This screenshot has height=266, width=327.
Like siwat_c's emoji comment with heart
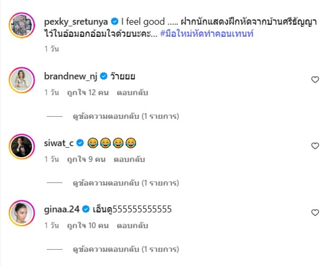tap(315, 146)
